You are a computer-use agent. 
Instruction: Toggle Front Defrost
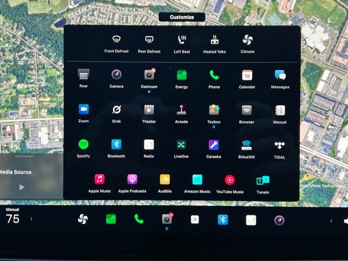[x=116, y=40]
